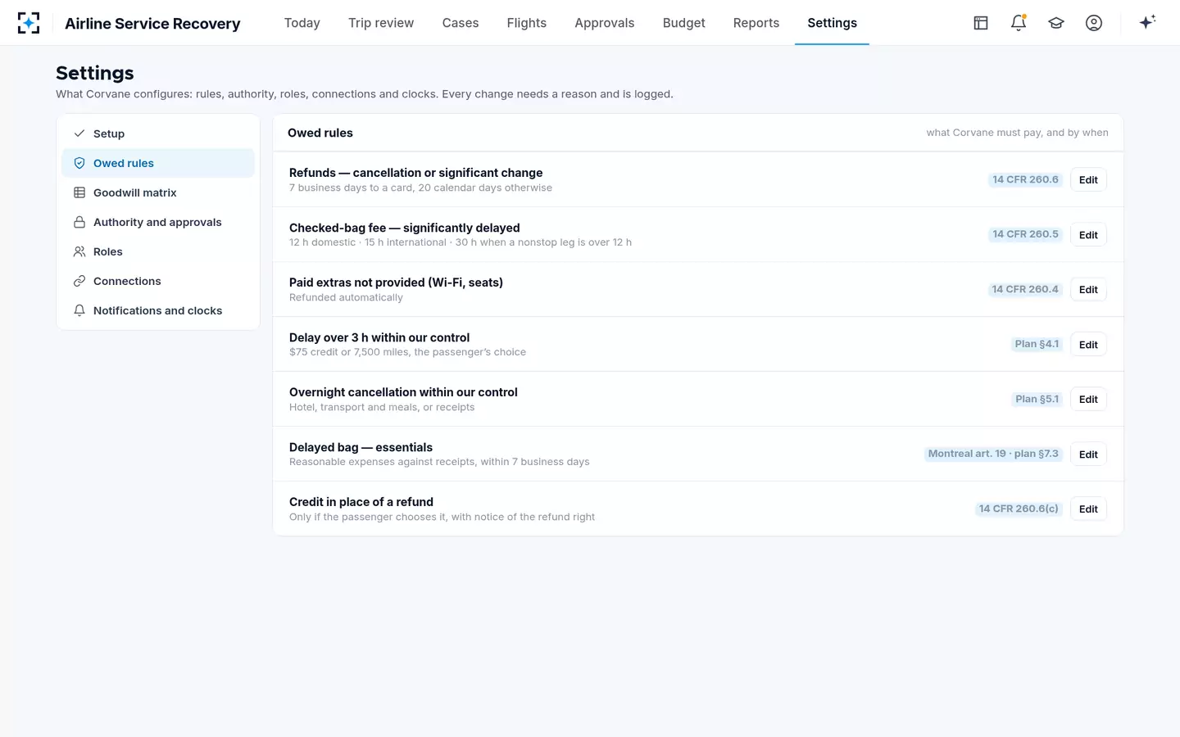Image resolution: width=1180 pixels, height=737 pixels.
Task: Edit the Credit in place of a refund rule
Action: [1088, 509]
